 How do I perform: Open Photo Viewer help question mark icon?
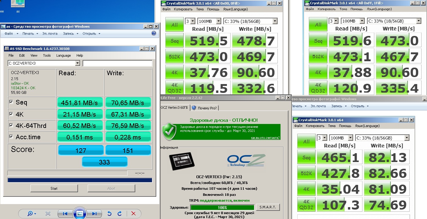pyautogui.click(x=154, y=34)
